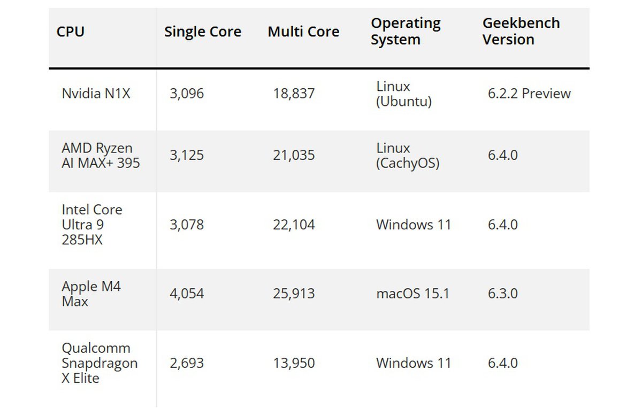
Task: Click the Multi Core column header
Action: [x=303, y=32]
